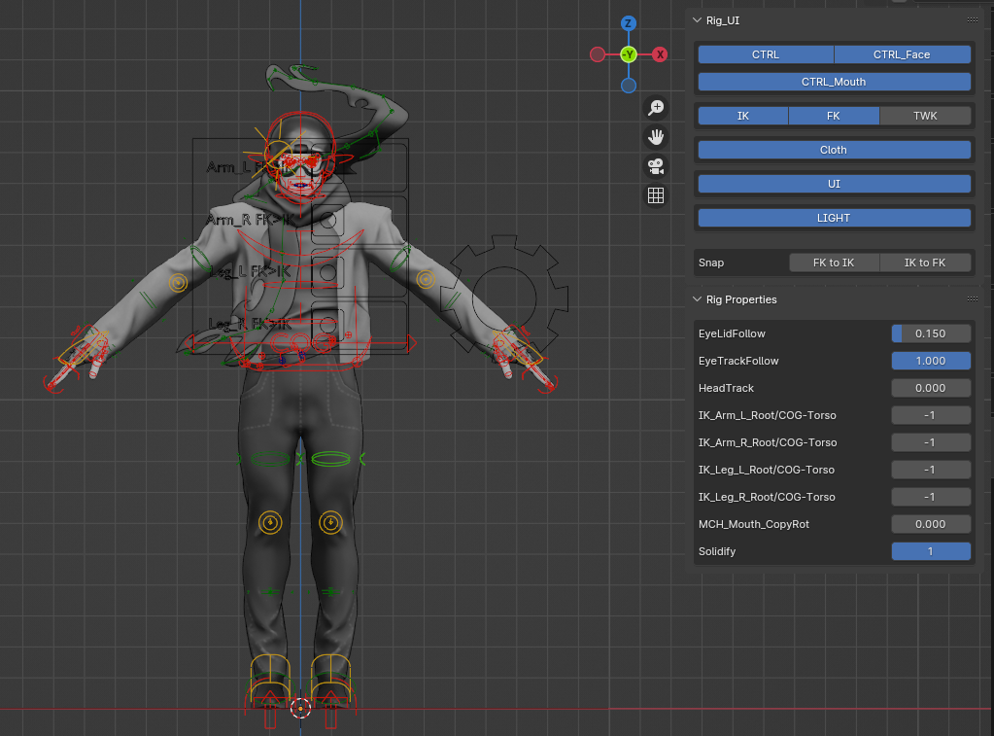
Task: Click the Z axis on the navigation gizmo
Action: pyautogui.click(x=629, y=23)
